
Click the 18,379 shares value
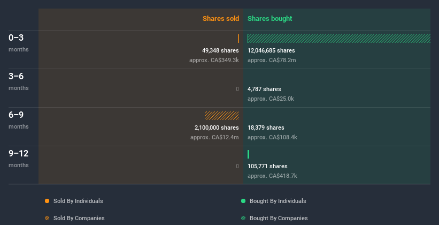[x=266, y=127]
